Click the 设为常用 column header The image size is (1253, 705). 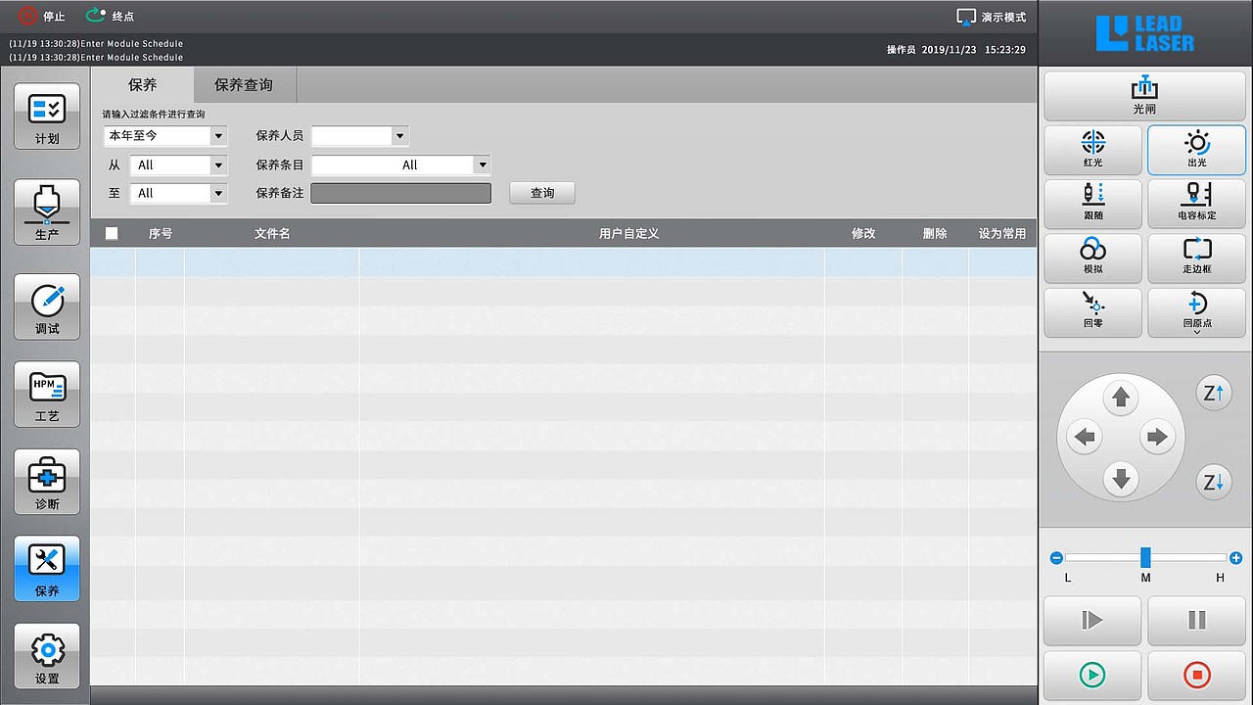pyautogui.click(x=1002, y=233)
